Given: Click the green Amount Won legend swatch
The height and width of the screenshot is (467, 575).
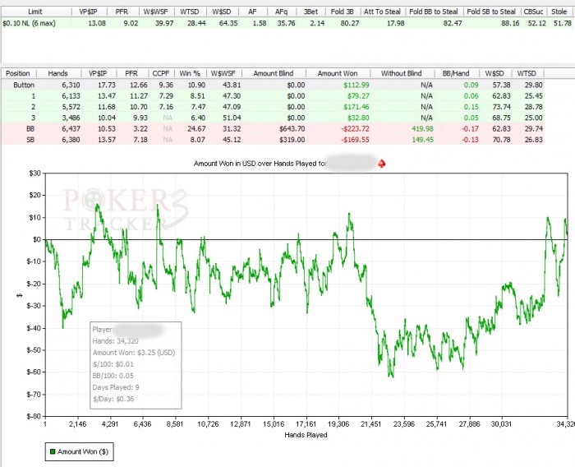Looking at the screenshot, I should click(53, 451).
